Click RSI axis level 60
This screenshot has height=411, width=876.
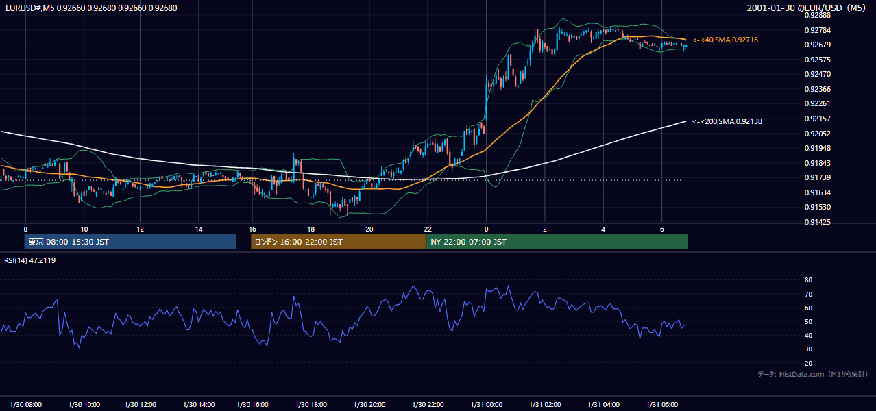808,308
